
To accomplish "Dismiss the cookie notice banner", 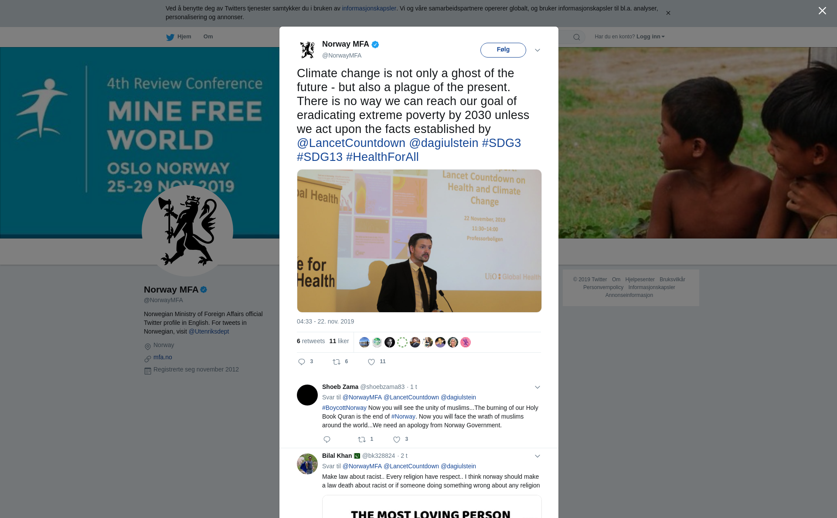I will click(x=668, y=13).
